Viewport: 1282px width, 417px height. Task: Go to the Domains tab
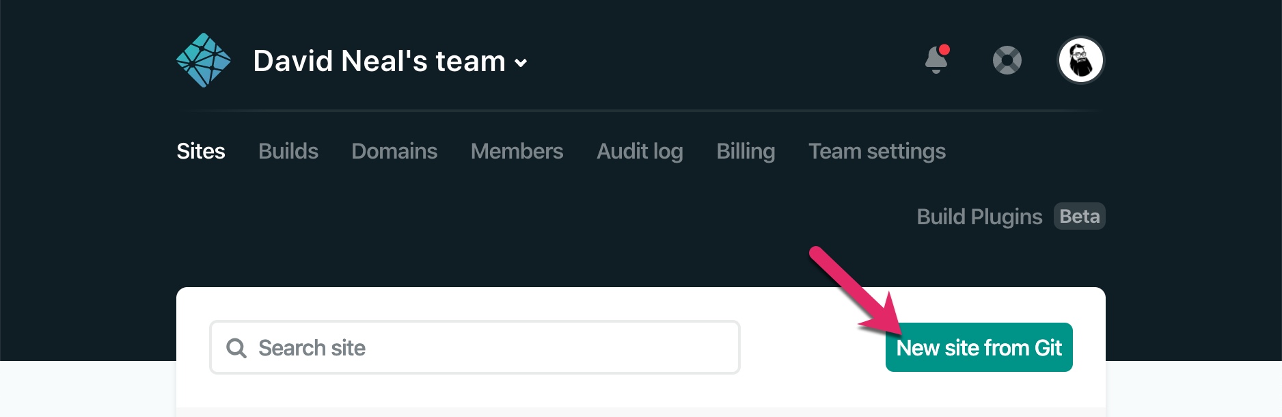tap(394, 151)
